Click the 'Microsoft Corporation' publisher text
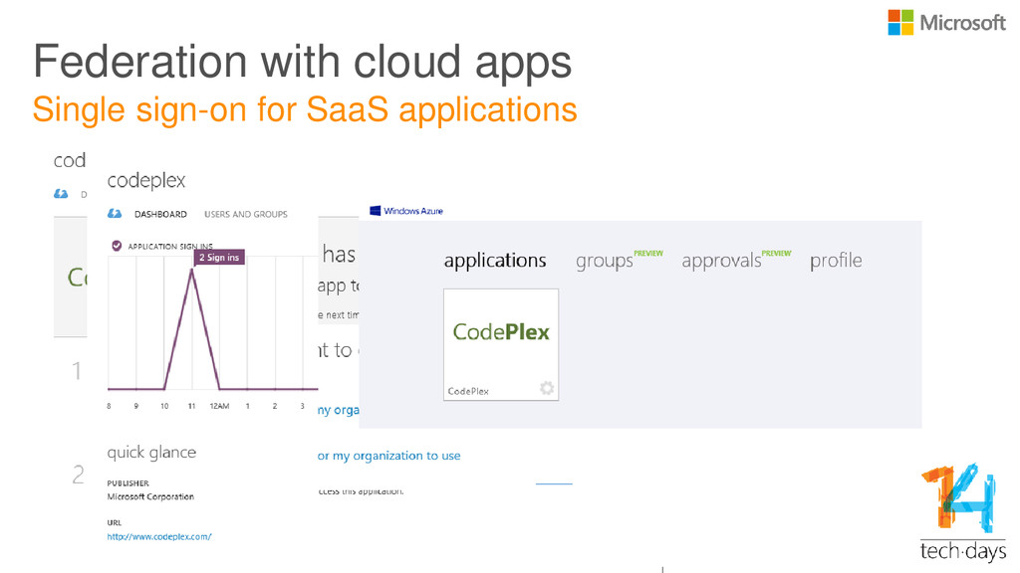Screen dimensions: 1020x573 coord(150,496)
